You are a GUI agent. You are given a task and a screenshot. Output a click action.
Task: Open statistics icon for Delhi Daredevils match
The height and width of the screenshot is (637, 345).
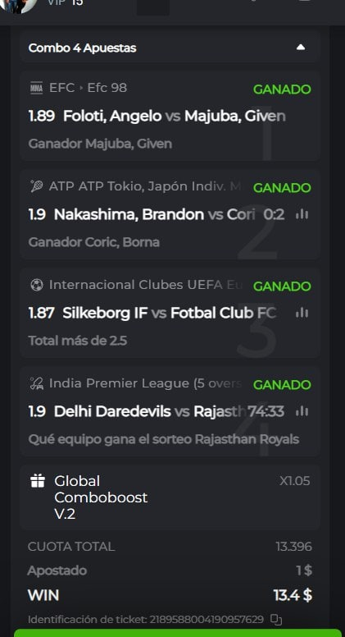tap(302, 411)
